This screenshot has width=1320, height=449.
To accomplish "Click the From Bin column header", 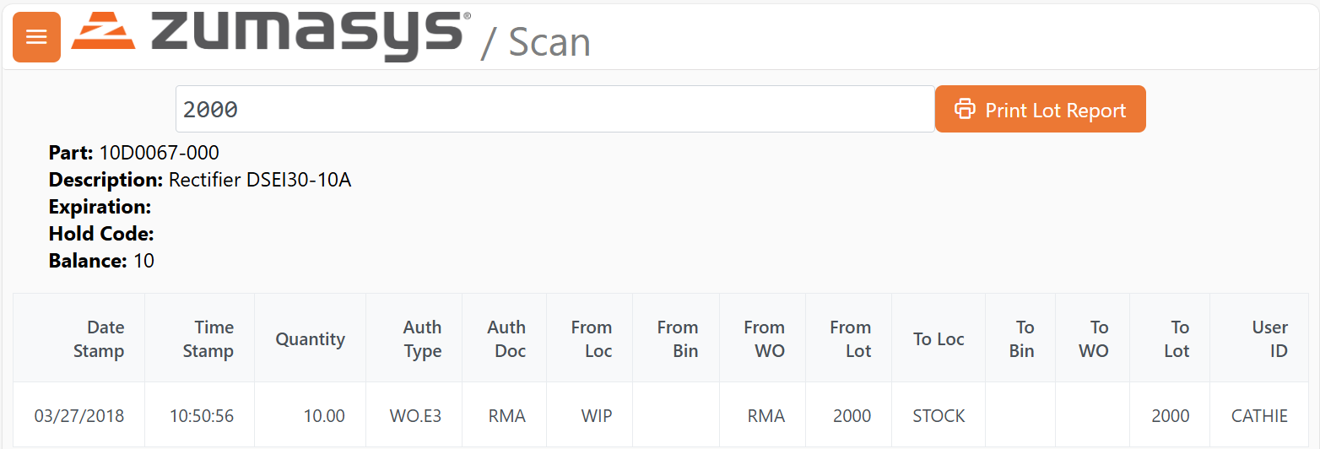I will (x=677, y=339).
